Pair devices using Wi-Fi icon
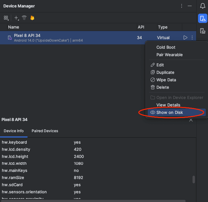 click(x=24, y=18)
